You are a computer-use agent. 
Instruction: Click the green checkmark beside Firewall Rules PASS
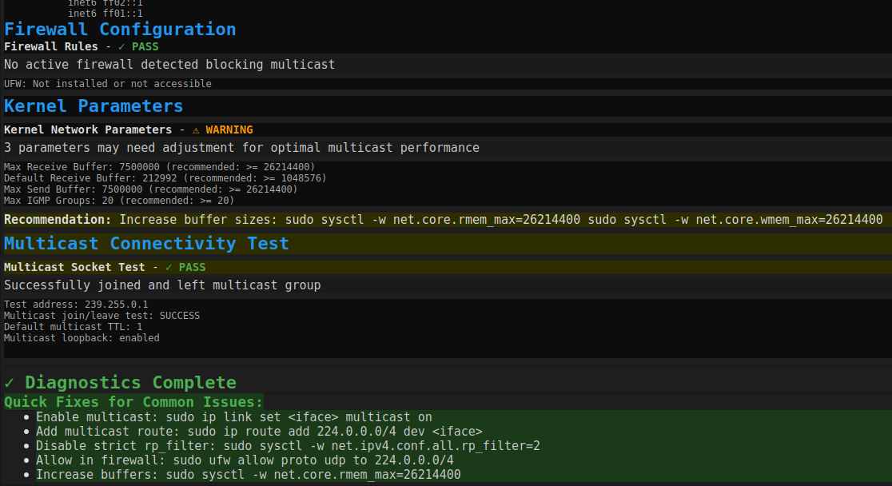121,46
